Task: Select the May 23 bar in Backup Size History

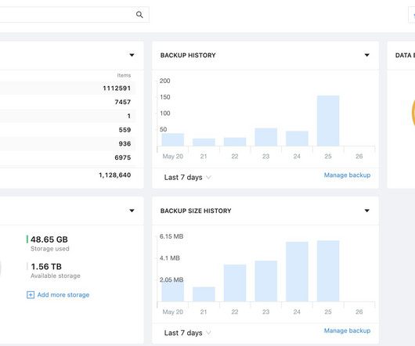Action: (x=266, y=281)
